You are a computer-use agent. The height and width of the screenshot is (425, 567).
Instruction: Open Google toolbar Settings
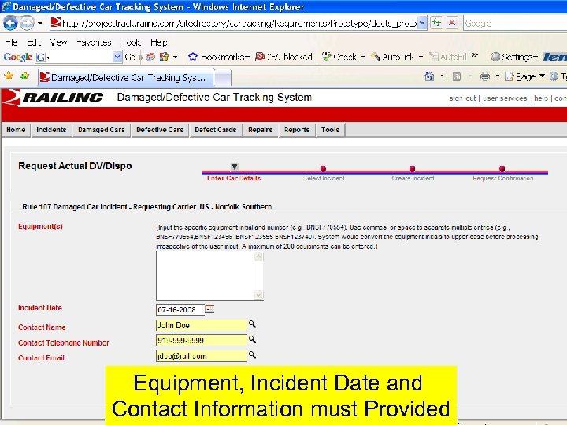click(x=513, y=57)
